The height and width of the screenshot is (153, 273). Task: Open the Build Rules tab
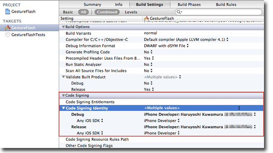click(226, 5)
